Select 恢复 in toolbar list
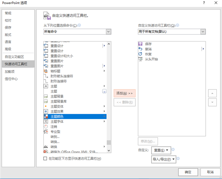 [x=148, y=54]
